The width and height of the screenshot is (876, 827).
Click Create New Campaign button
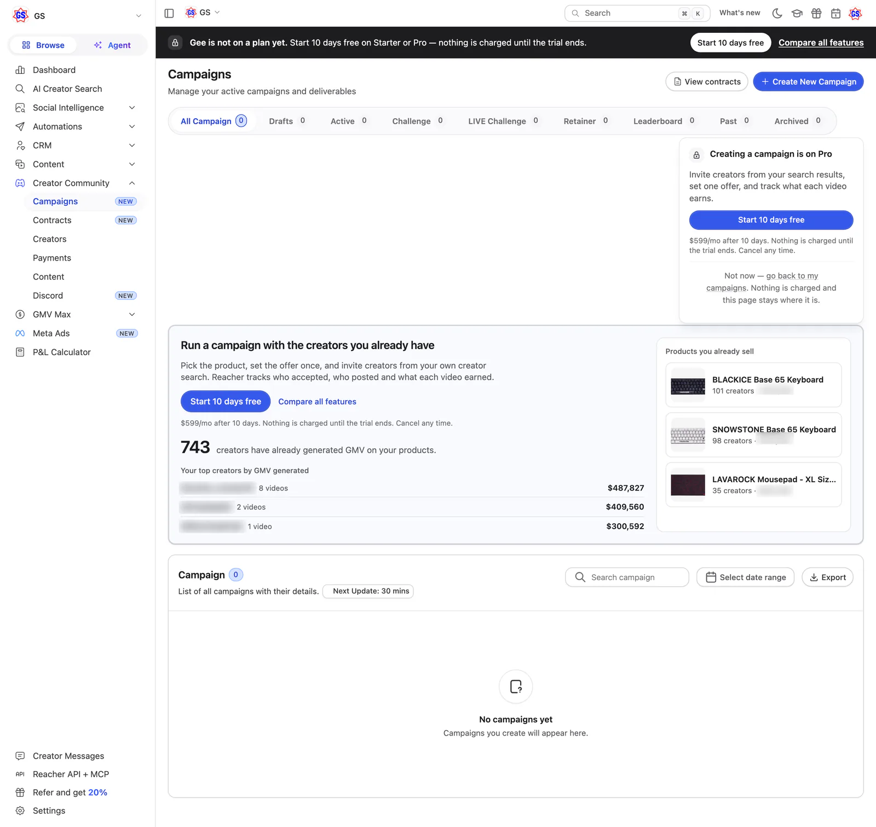coord(808,82)
